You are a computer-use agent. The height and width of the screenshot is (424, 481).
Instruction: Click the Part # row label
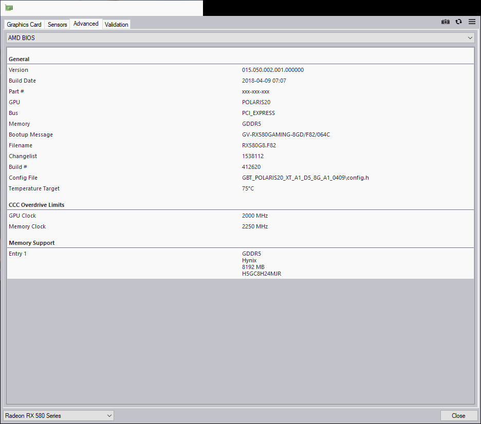[16, 91]
